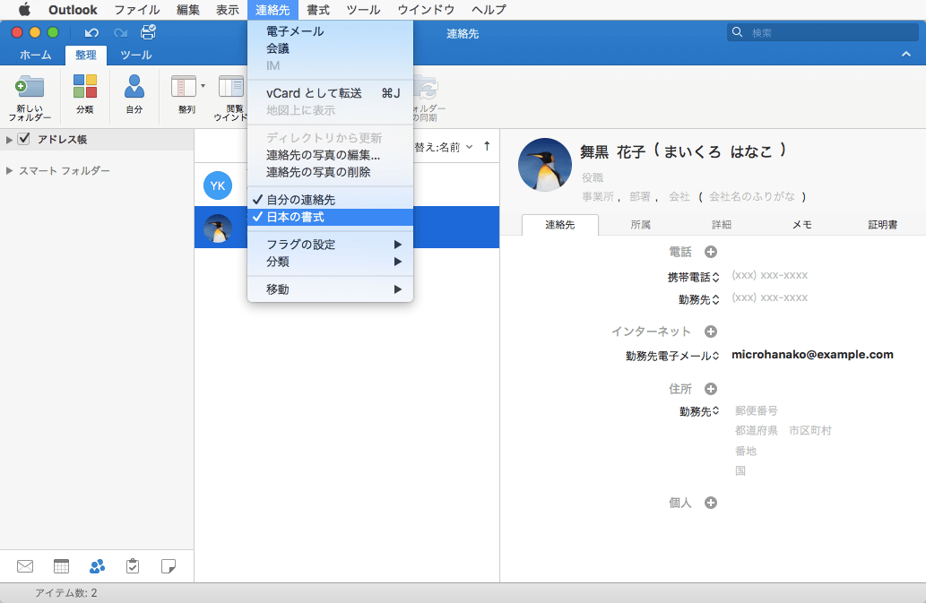Screen dimensions: 926x603
Task: Switch to Mail view icon
Action: pyautogui.click(x=25, y=566)
